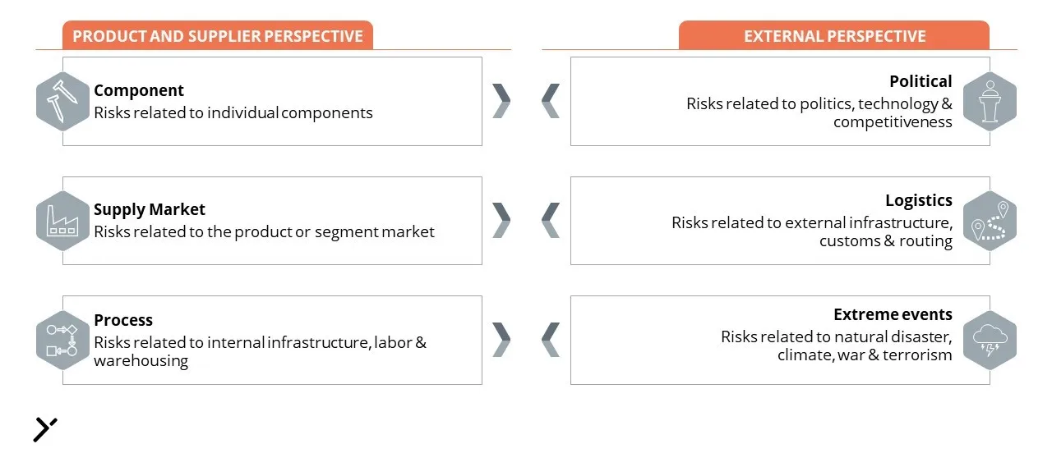Viewport: 1052px width, 453px height.
Task: Click the Logistics risk description text
Action: pos(812,231)
